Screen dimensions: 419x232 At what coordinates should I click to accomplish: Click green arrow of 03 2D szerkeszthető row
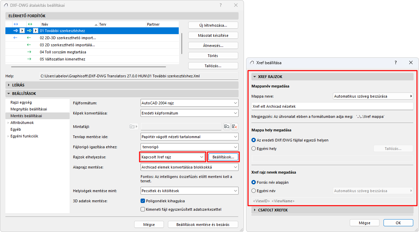point(29,45)
